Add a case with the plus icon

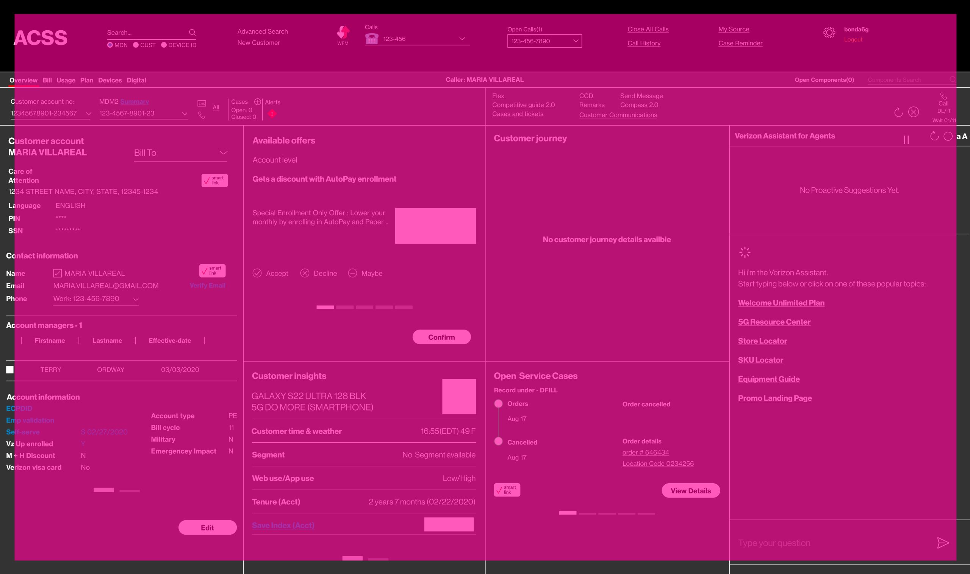(258, 102)
